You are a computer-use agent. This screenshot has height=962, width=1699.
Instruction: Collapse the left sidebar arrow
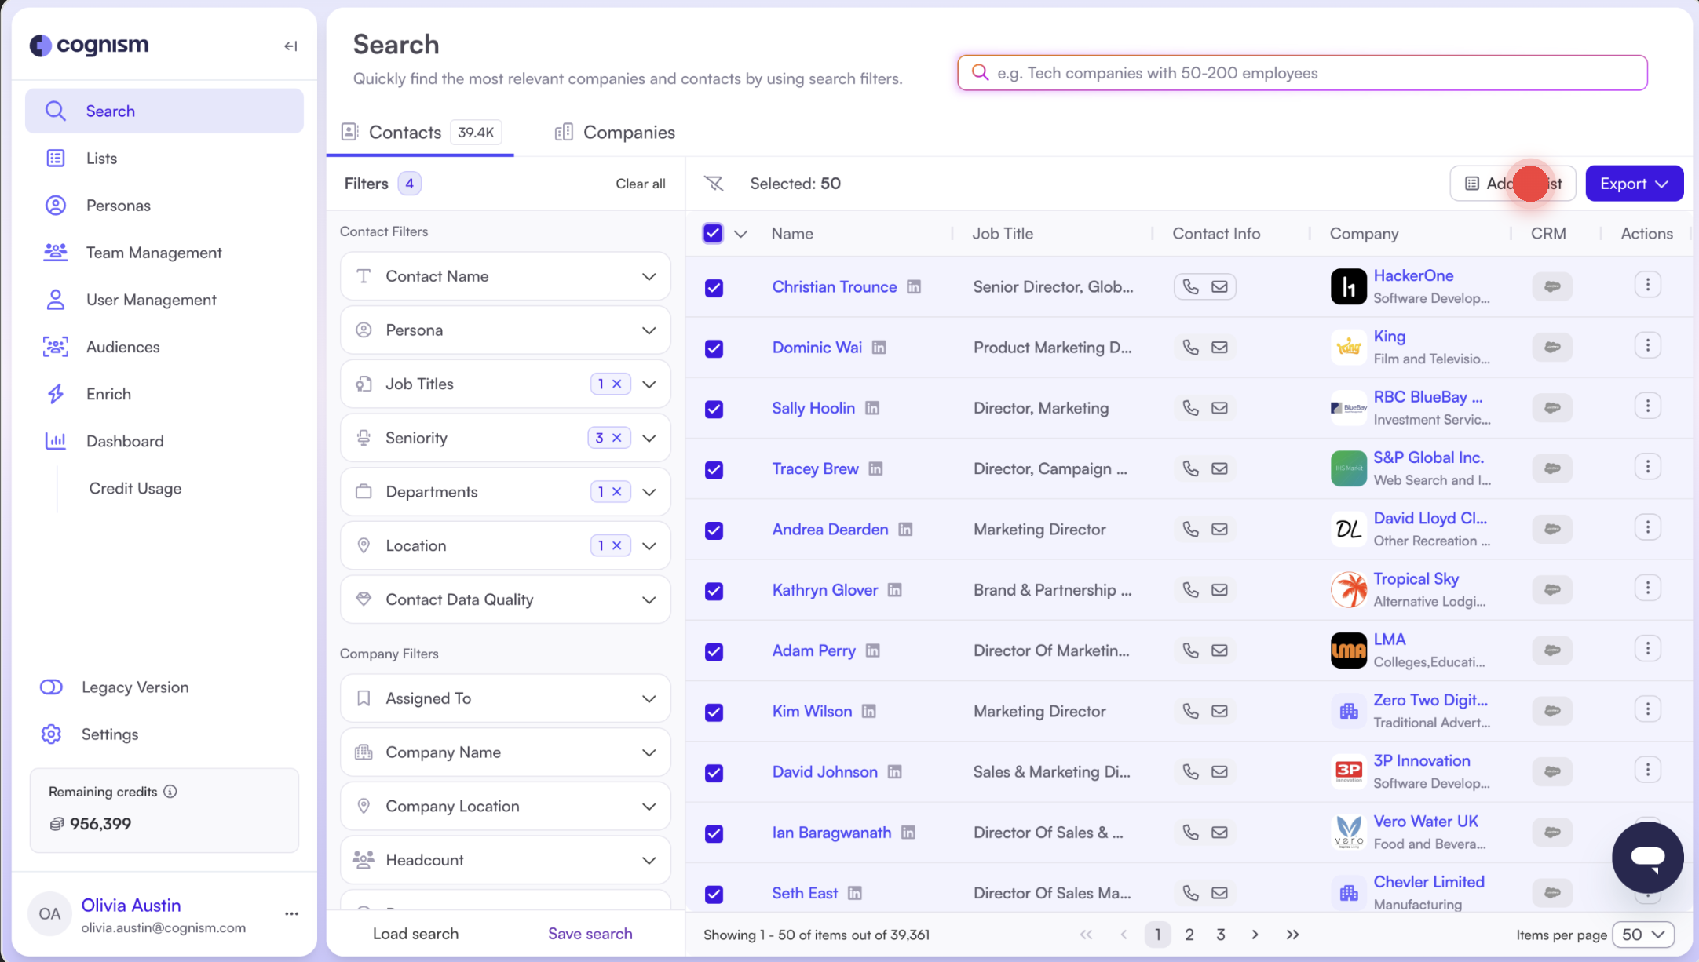point(290,46)
